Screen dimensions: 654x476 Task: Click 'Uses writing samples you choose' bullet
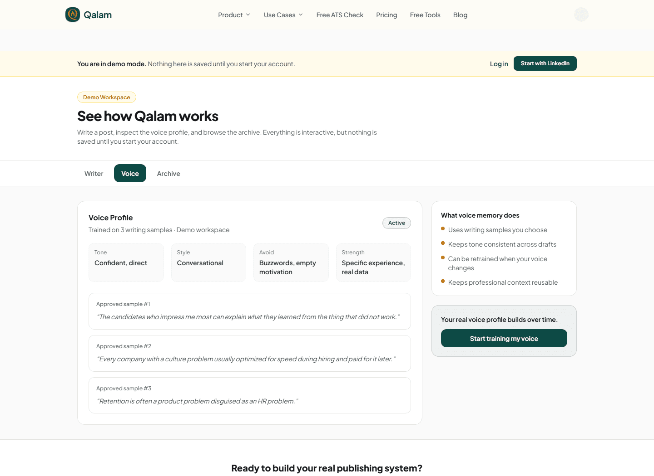click(498, 230)
